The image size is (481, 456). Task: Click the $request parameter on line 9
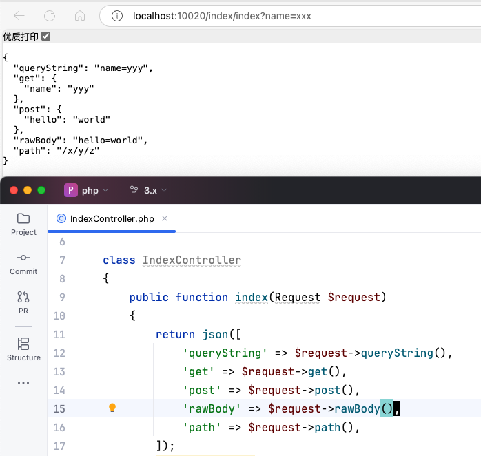(354, 297)
